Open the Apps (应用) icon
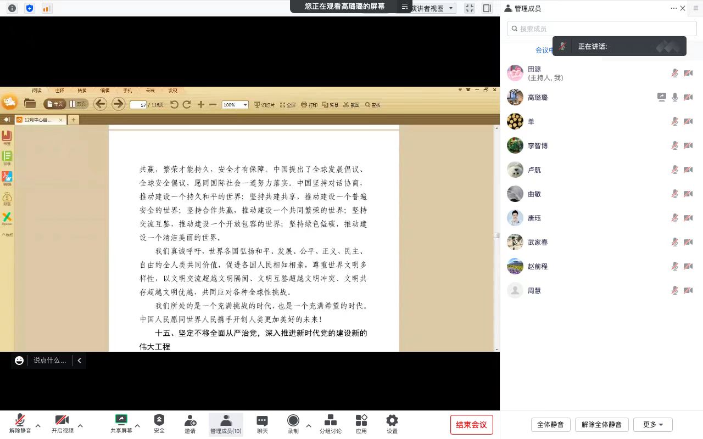This screenshot has width=703, height=439. click(x=361, y=421)
